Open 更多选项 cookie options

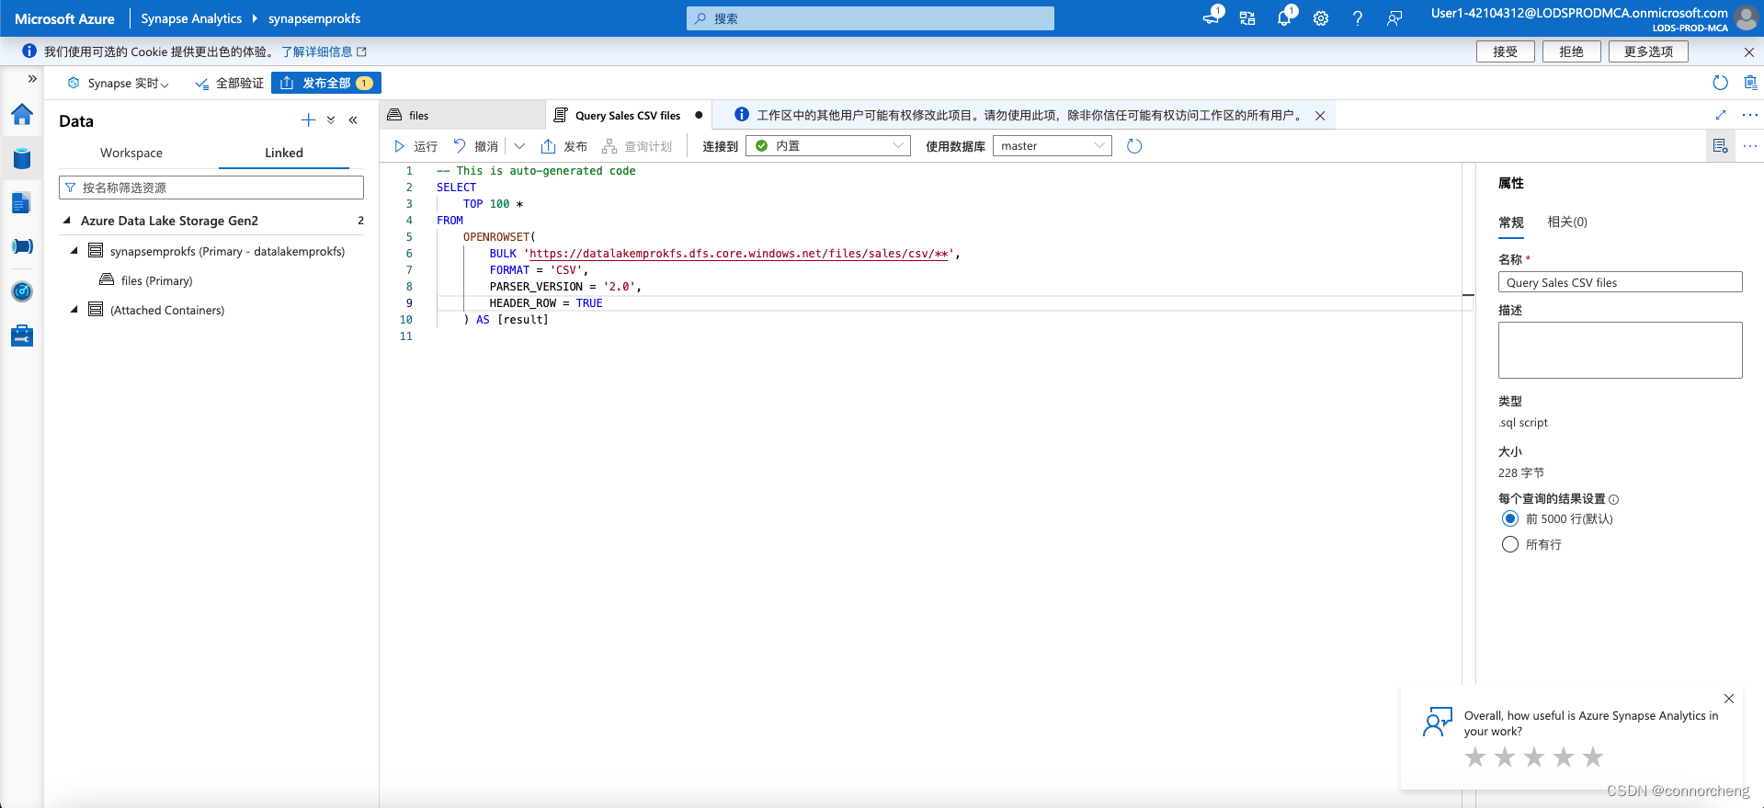pyautogui.click(x=1648, y=51)
